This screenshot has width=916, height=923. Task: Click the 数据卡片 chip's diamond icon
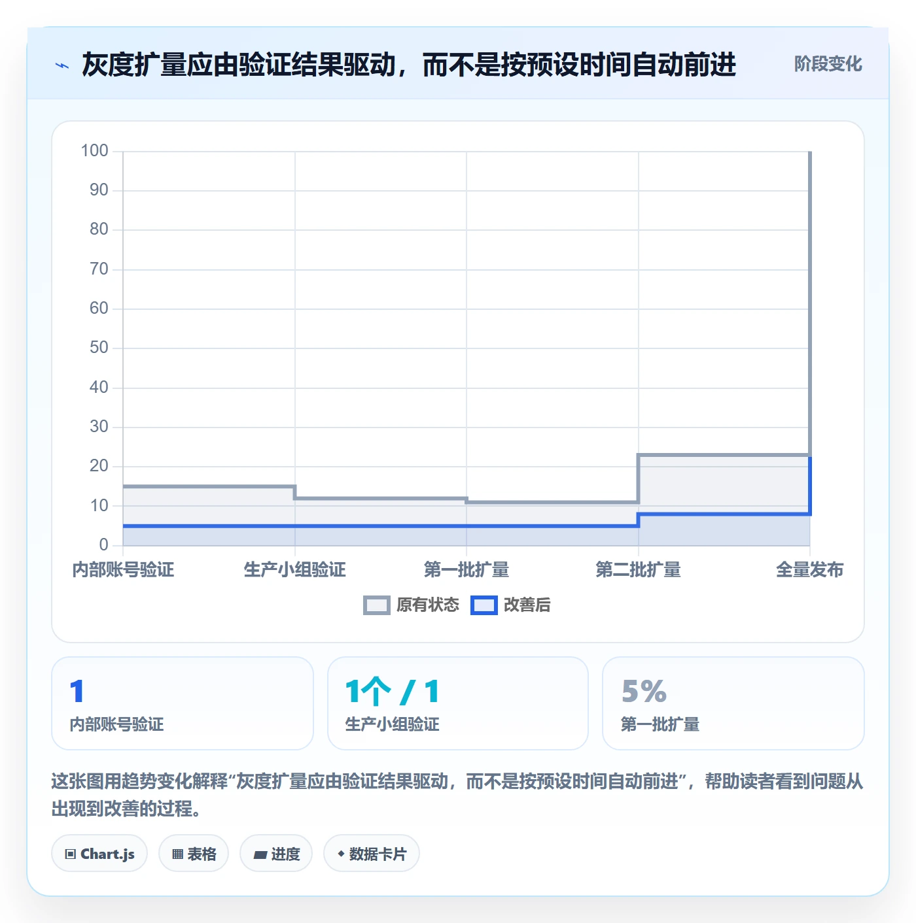point(341,854)
